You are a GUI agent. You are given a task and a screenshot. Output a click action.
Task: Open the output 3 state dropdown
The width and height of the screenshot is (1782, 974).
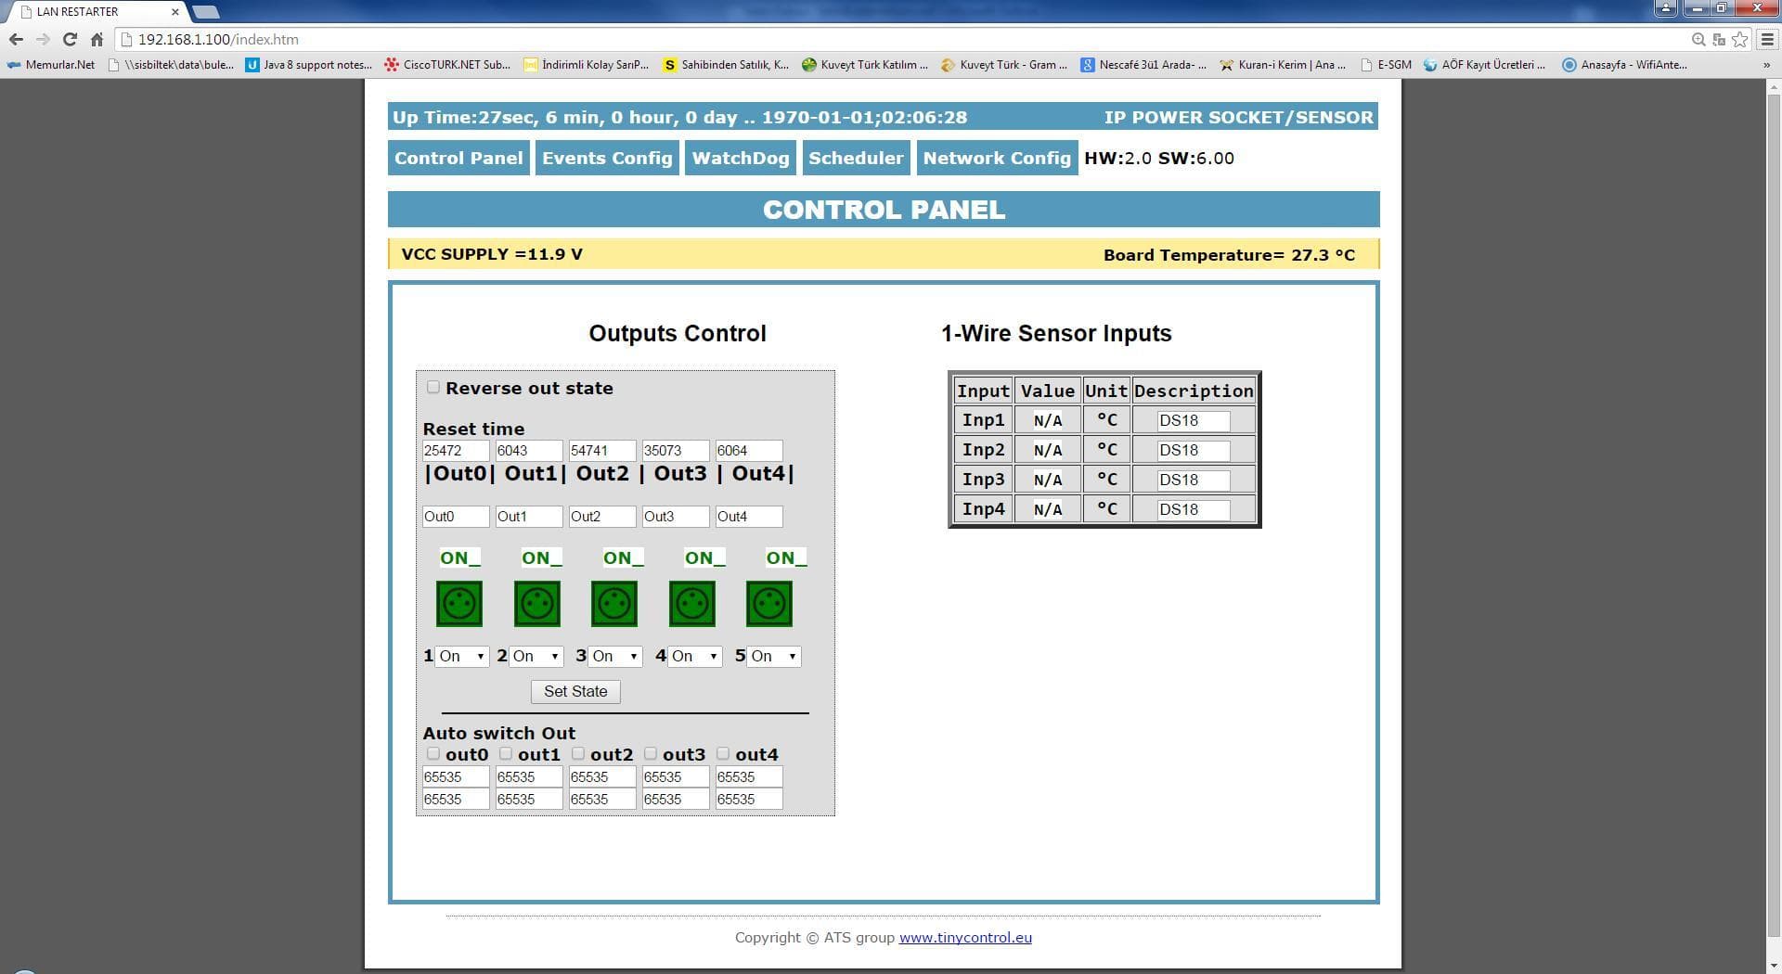tap(615, 656)
